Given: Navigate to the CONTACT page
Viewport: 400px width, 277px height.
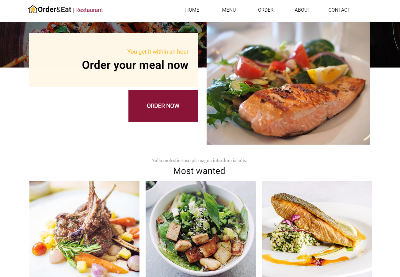Looking at the screenshot, I should point(339,10).
